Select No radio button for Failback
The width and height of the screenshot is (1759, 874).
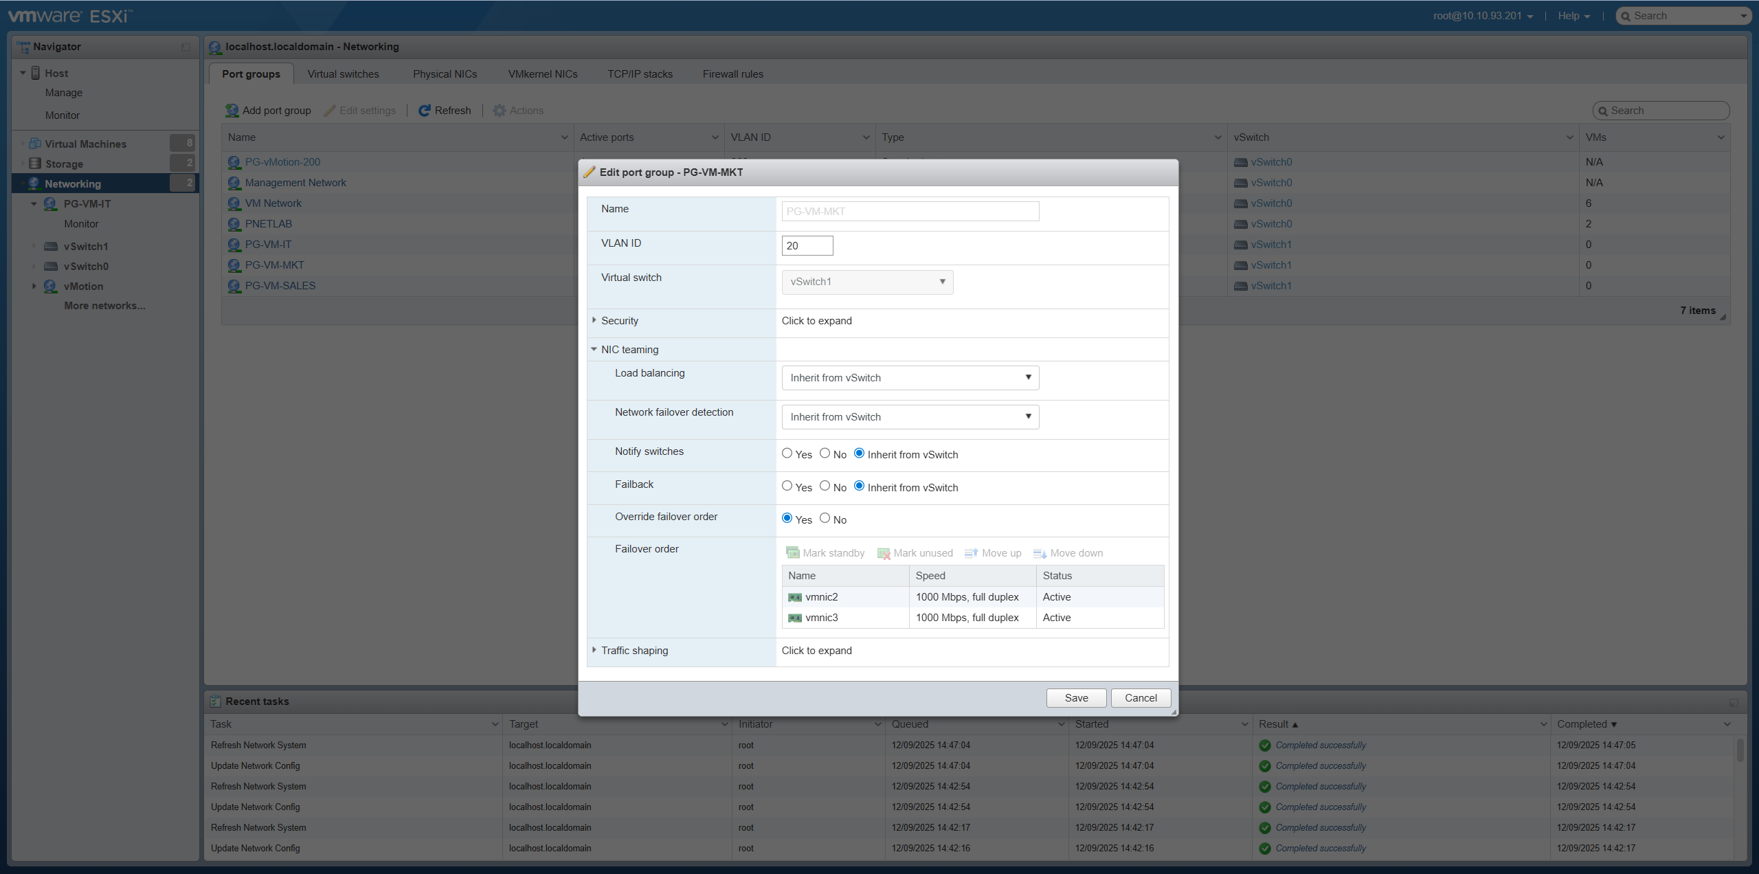point(824,485)
